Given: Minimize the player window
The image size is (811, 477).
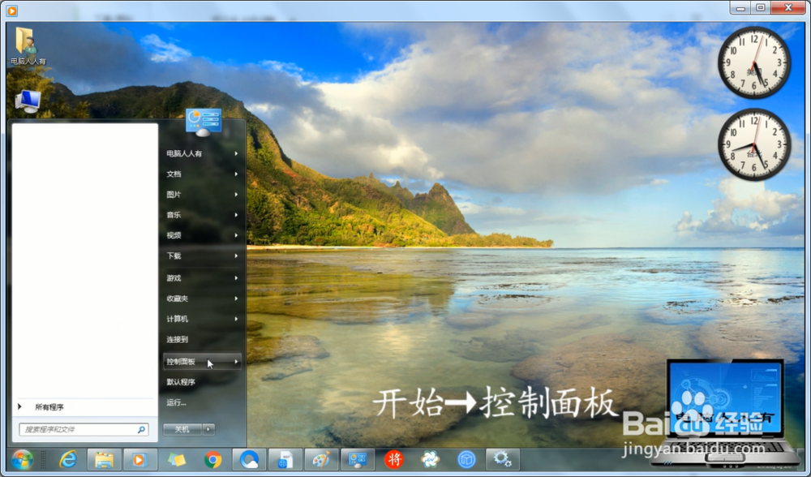Looking at the screenshot, I should click(x=740, y=8).
